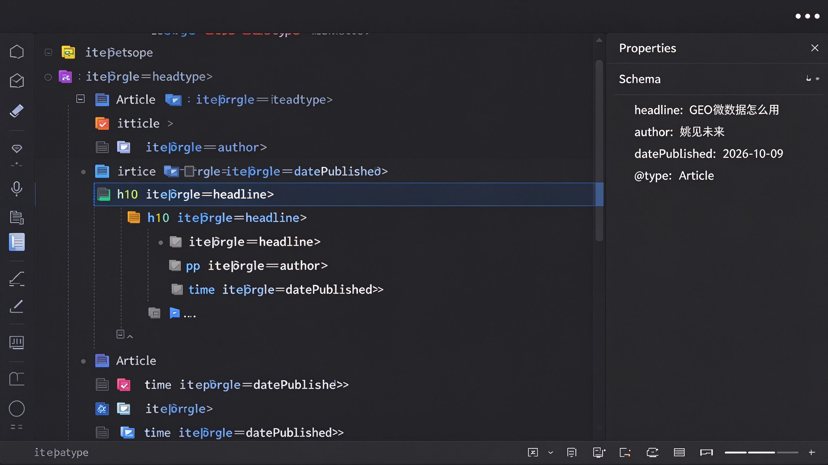Click the blue flag icon next to ellipsis
This screenshot has height=465, width=828.
[x=174, y=313]
